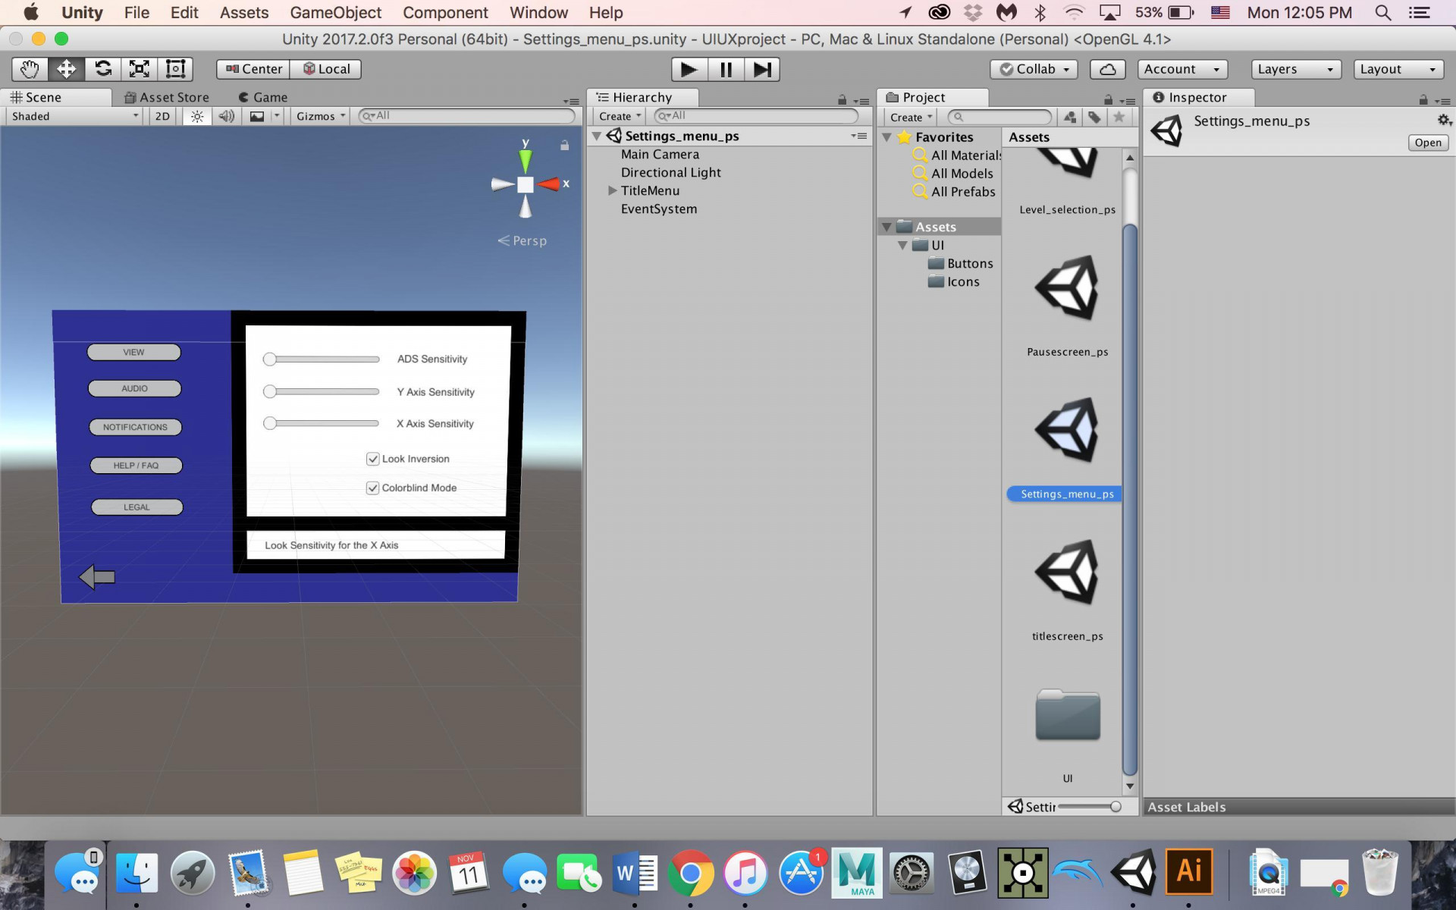Open the Layers dropdown
Image resolution: width=1456 pixels, height=910 pixels.
1295,69
